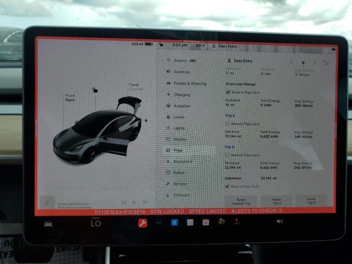The image size is (352, 264).
Task: Tap the unlock padlock above the car
Action: pos(95,90)
